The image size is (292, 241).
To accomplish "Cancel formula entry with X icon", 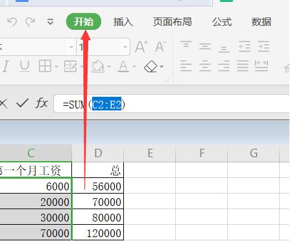I will click(3, 104).
